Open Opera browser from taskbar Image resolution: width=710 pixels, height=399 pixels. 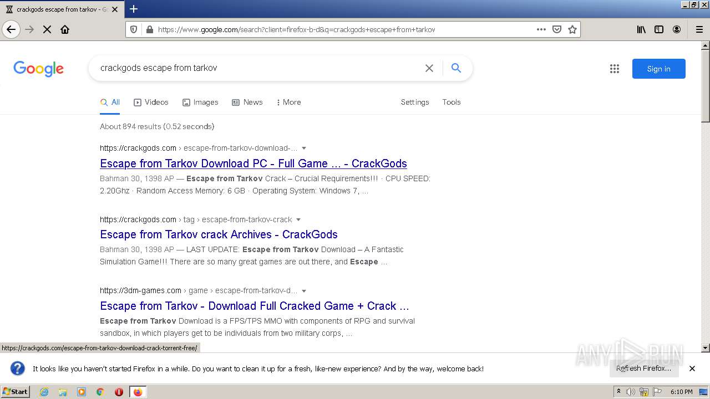coord(119,392)
